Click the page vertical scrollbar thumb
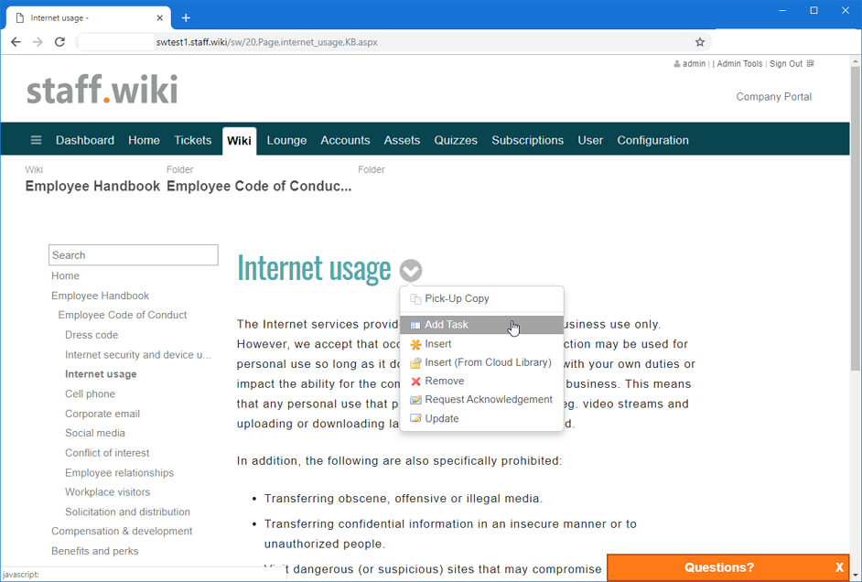Viewport: 862px width, 582px height. tap(856, 218)
